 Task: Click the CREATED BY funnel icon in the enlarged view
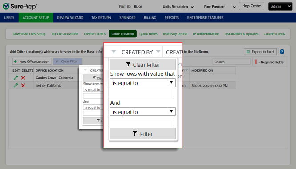coord(158,52)
